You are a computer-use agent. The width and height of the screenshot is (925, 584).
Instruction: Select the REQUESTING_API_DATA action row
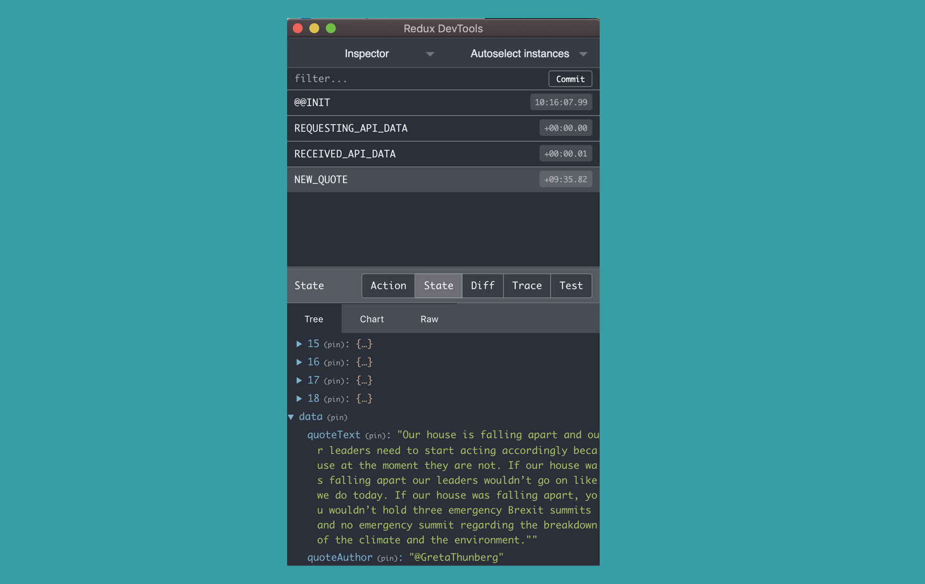[x=443, y=128]
